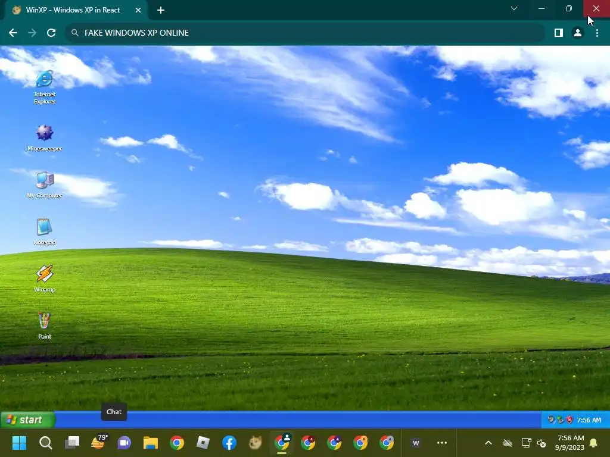The width and height of the screenshot is (610, 457).
Task: Go back in the browser
Action: pos(13,33)
